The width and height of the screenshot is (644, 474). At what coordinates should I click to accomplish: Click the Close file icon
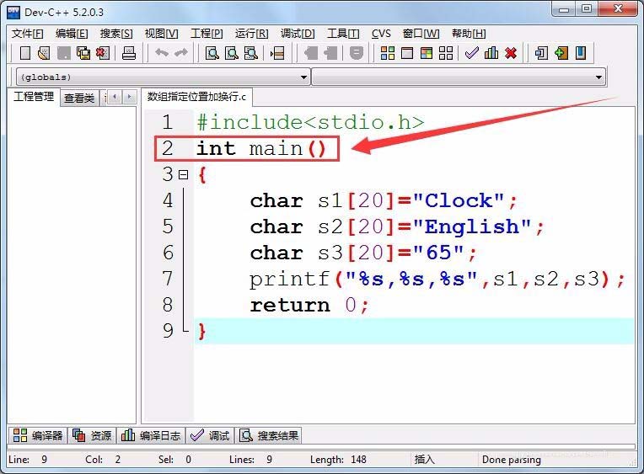(103, 53)
